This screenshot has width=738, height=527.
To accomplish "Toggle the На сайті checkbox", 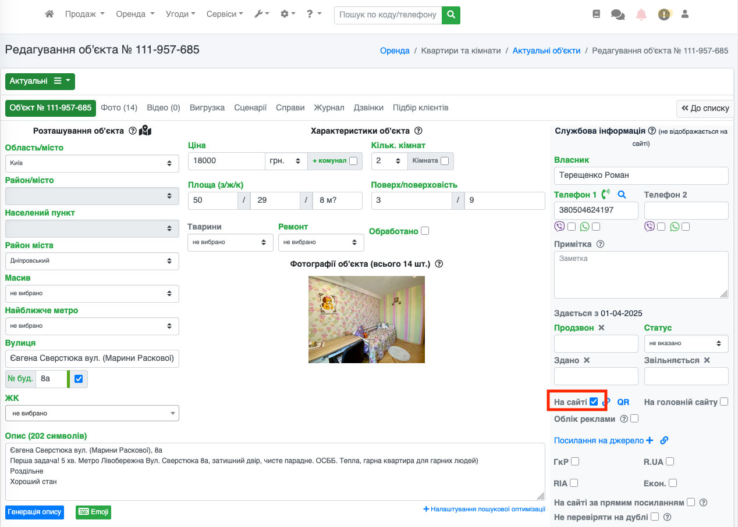I will pyautogui.click(x=594, y=401).
